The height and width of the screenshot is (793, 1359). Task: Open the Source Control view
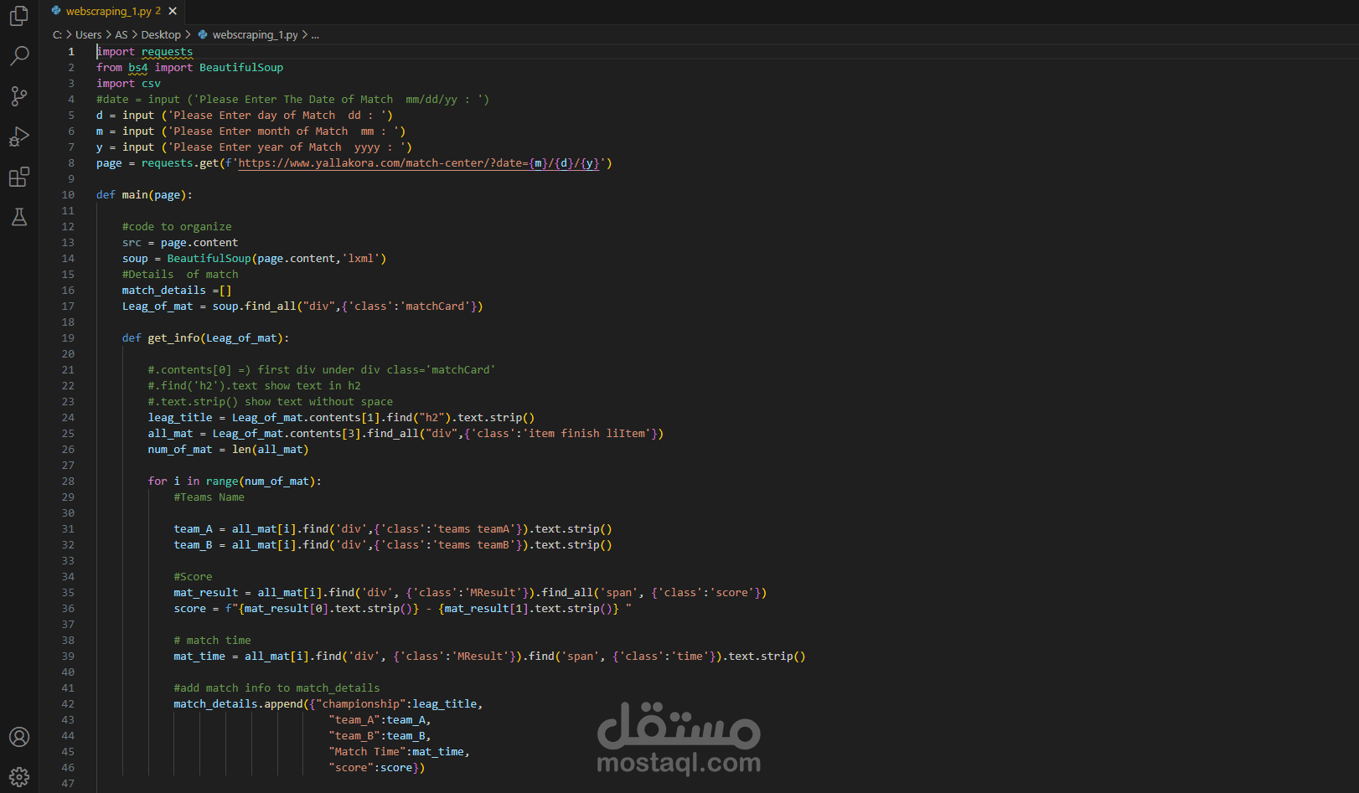coord(18,96)
